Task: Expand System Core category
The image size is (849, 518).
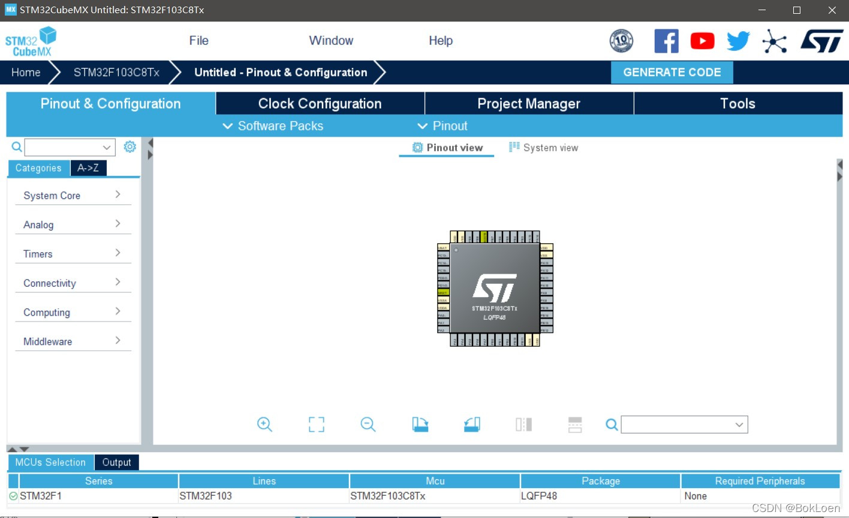Action: 73,195
